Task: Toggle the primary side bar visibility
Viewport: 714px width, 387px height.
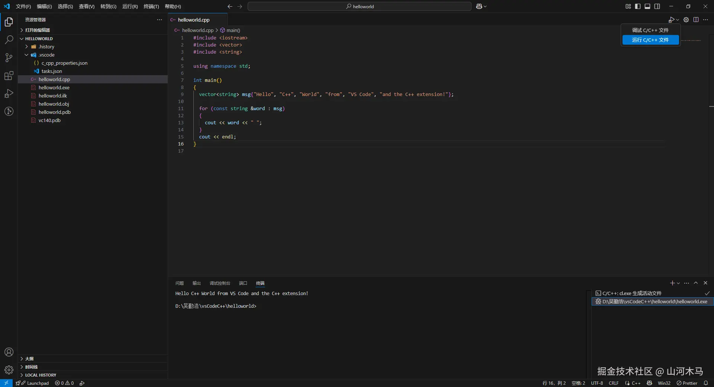Action: coord(638,6)
